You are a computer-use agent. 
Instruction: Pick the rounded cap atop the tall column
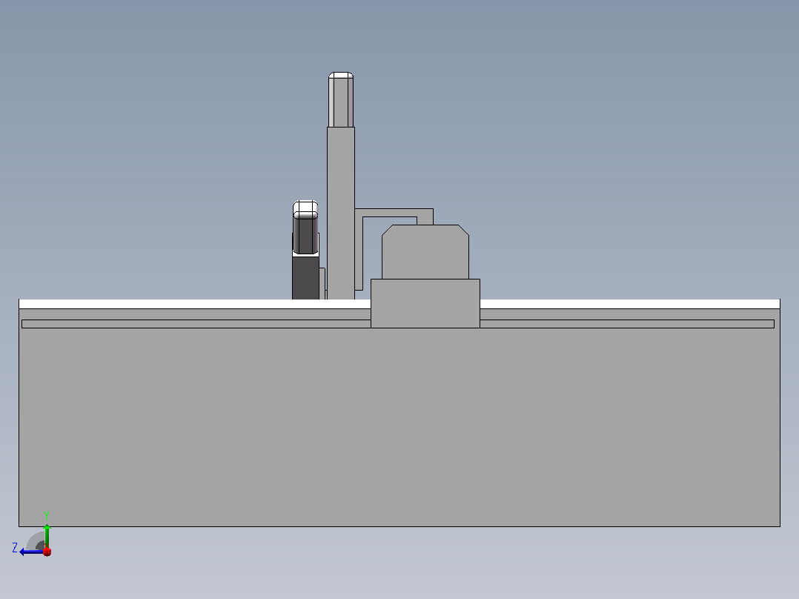pyautogui.click(x=341, y=100)
